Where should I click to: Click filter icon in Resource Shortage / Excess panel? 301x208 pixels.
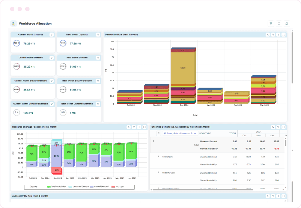[x=134, y=127]
